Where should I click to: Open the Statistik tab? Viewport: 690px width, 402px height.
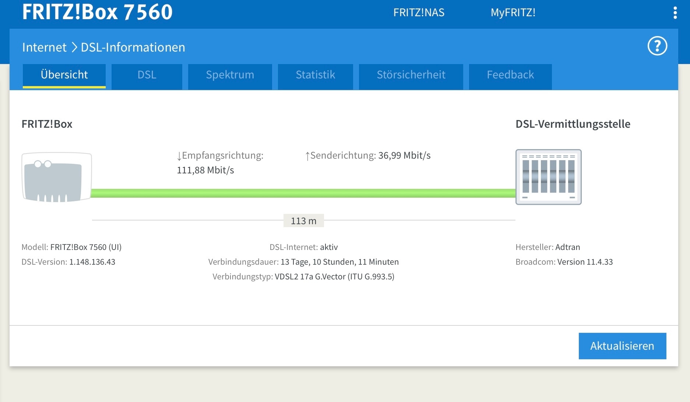point(315,76)
